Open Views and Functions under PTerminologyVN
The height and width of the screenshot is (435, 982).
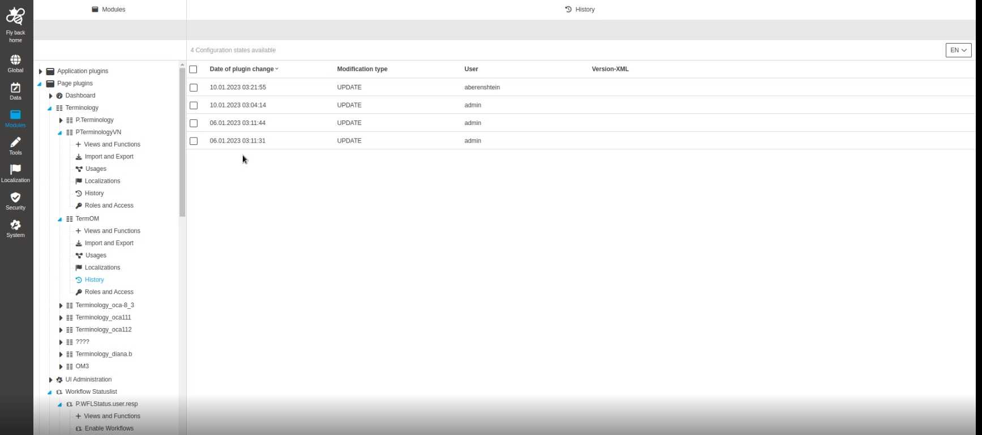click(x=112, y=144)
